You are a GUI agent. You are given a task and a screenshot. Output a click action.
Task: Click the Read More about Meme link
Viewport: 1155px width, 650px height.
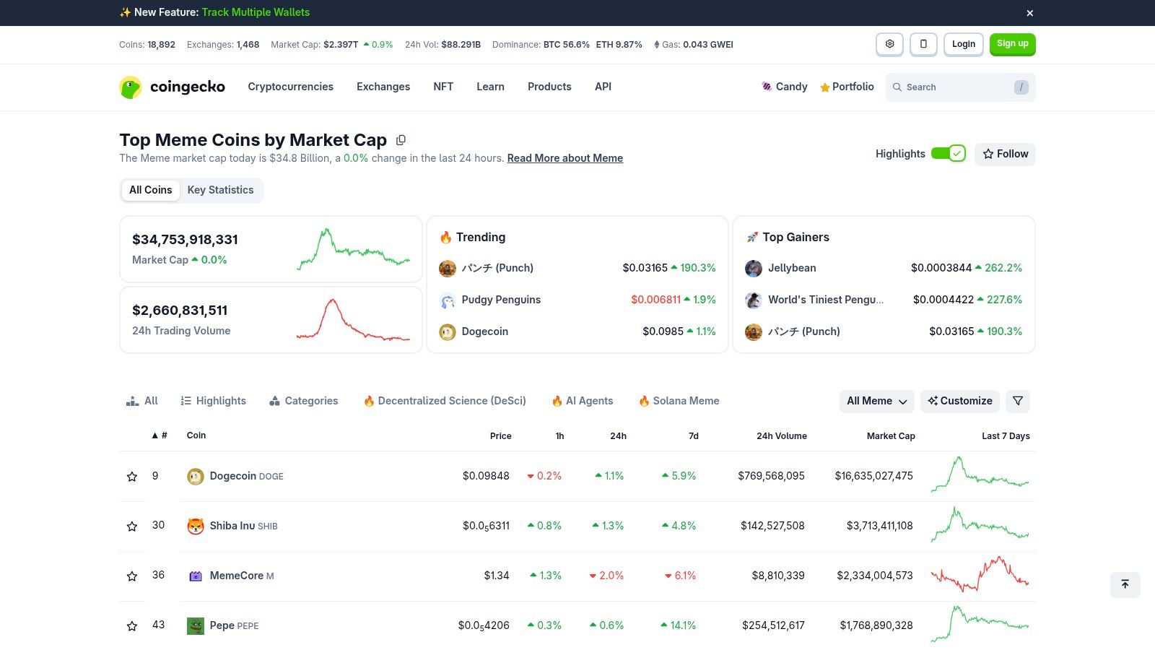(565, 157)
